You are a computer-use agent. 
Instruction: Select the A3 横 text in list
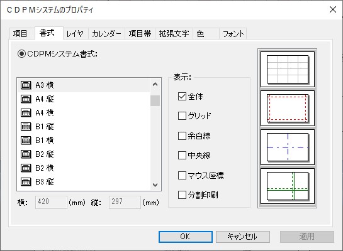click(x=45, y=85)
